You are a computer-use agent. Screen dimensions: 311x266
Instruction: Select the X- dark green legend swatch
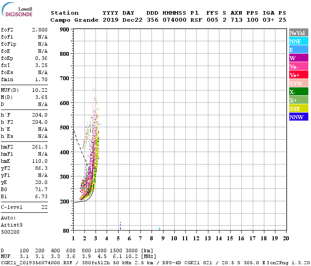[299, 92]
